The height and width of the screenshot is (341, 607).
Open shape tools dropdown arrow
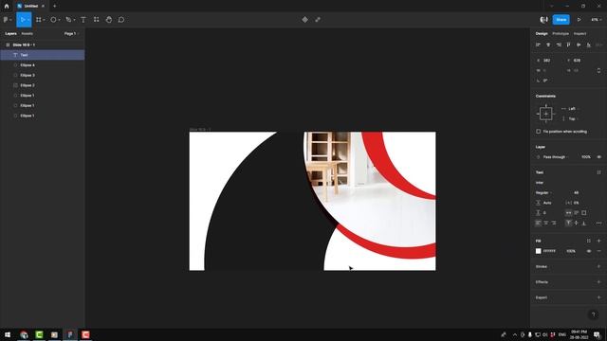59,20
